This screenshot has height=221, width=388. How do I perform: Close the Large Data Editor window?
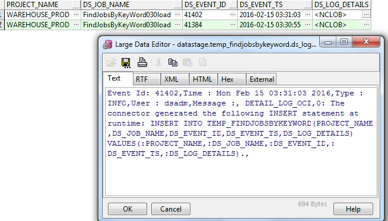tap(366, 42)
